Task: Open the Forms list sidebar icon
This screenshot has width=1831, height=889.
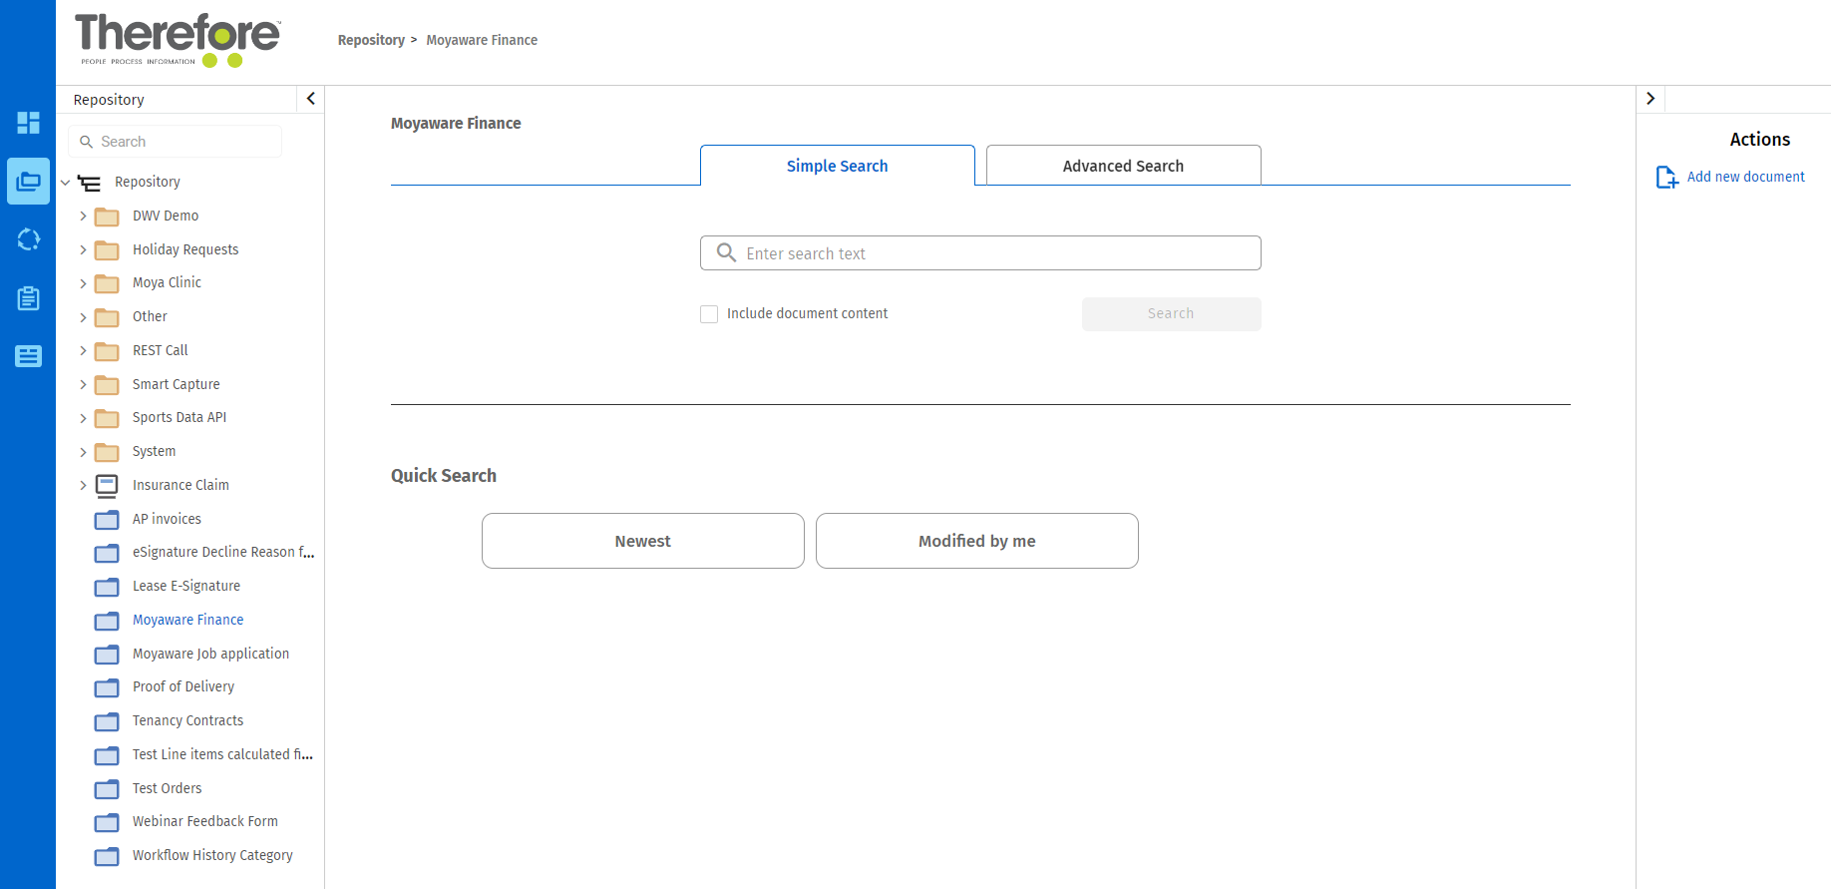Action: [28, 356]
